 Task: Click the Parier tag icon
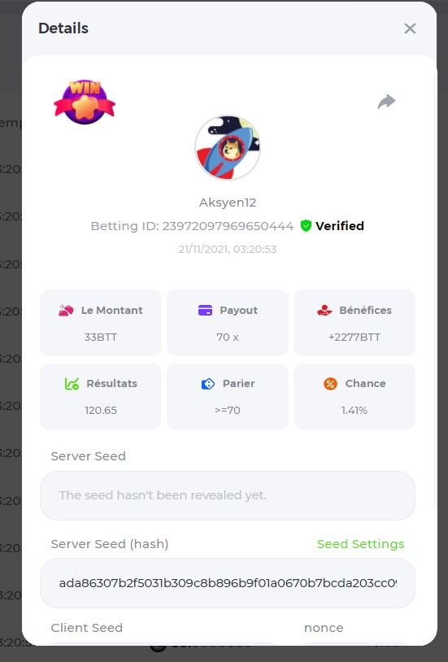[x=208, y=384]
